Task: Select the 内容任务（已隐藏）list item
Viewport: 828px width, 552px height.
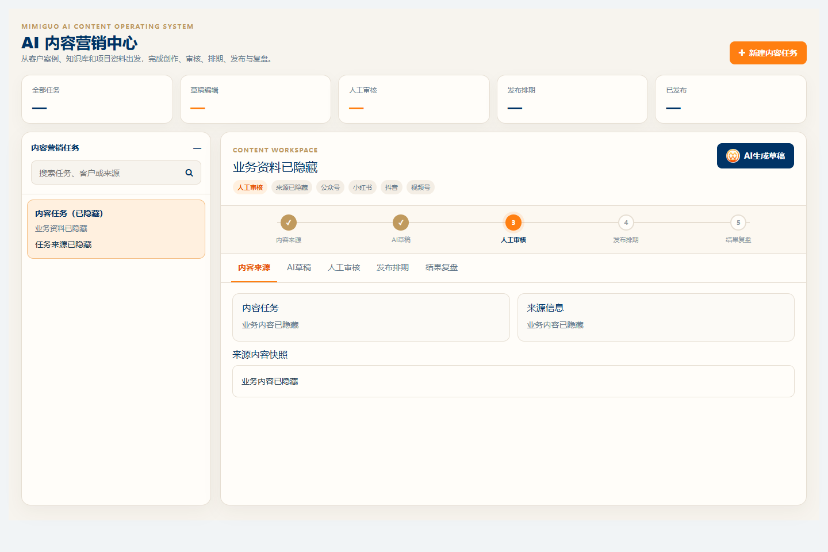Action: 116,229
